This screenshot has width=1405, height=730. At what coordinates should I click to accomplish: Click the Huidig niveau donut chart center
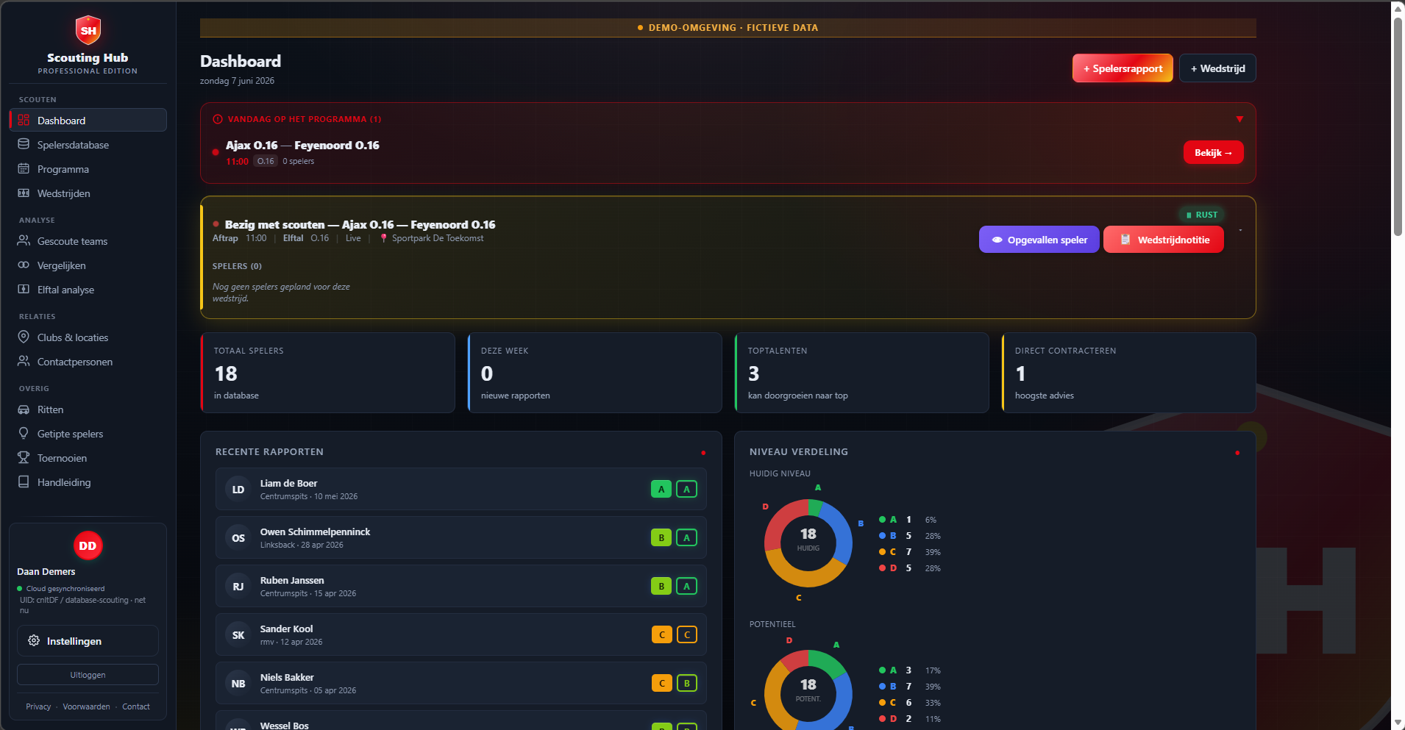[x=808, y=543]
